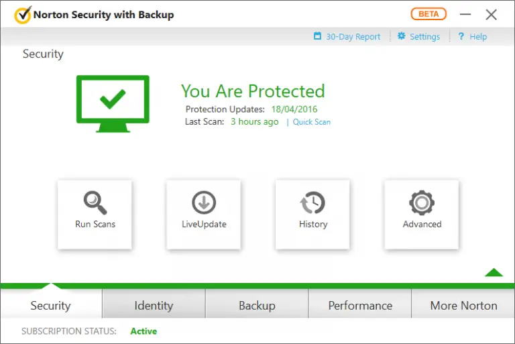515x344 pixels.
Task: Click the Help question mark icon
Action: (461, 37)
